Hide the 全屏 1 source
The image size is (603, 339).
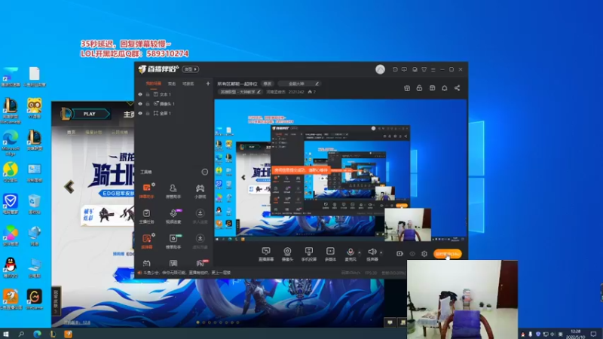tap(140, 114)
